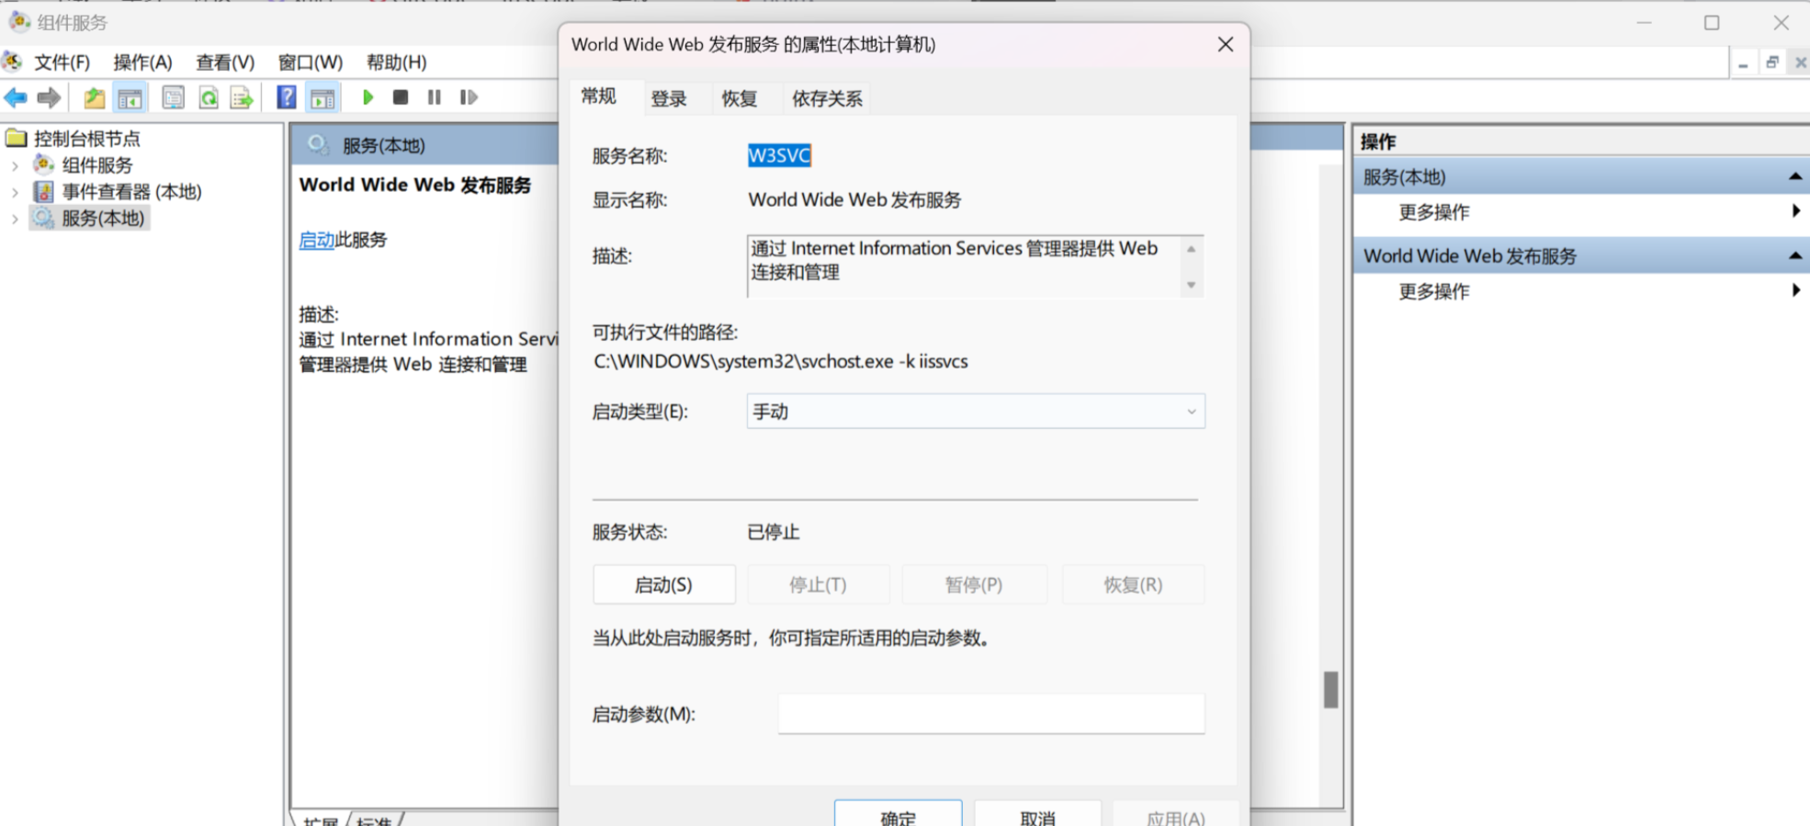Expand 更多操作 under 服务(本地)
The height and width of the screenshot is (826, 1810).
1795,211
